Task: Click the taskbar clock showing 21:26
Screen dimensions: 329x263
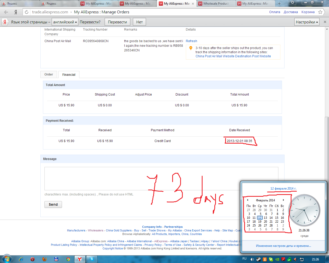Action: pyautogui.click(x=315, y=259)
